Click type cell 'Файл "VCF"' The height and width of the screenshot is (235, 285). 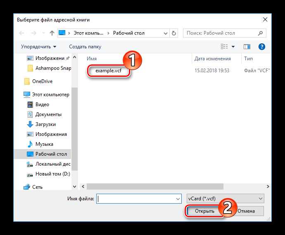tap(257, 71)
